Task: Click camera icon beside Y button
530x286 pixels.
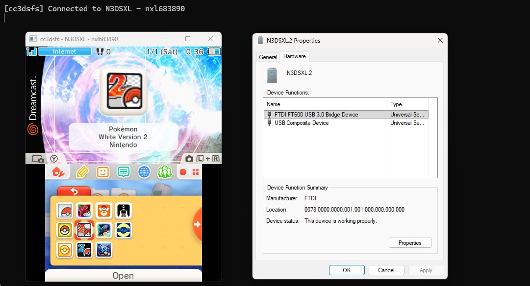Action: [x=38, y=159]
